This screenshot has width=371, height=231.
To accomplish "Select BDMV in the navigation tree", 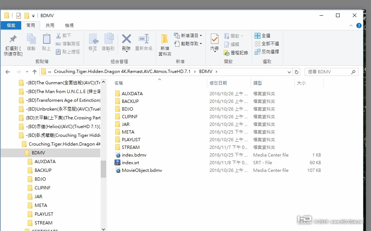I will [x=38, y=153].
